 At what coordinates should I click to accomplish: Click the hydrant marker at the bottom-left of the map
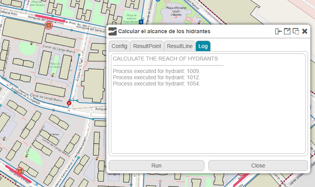click(x=20, y=171)
